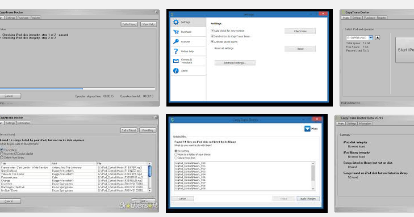Viewport: 414px width, 217px height.
Task: Open Advanced settings...
Action: pos(235,63)
